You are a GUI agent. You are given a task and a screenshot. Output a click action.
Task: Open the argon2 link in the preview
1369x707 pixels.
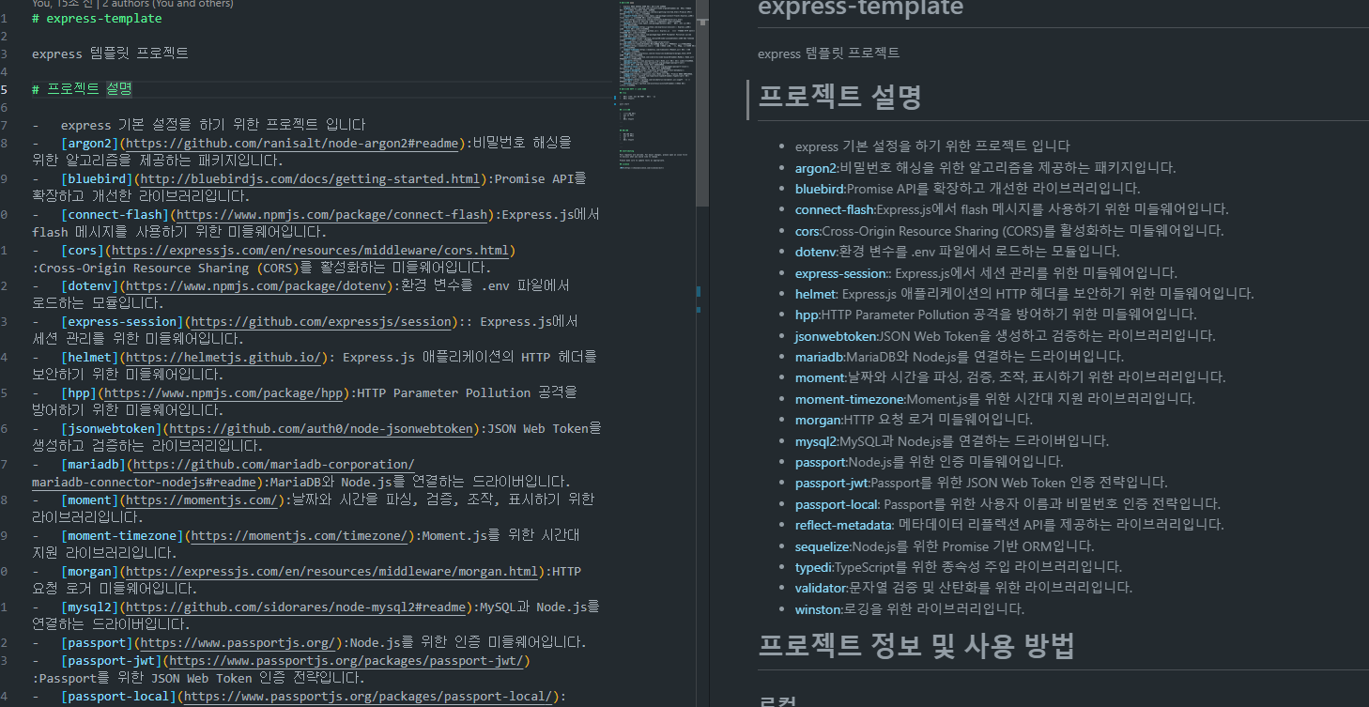click(816, 167)
